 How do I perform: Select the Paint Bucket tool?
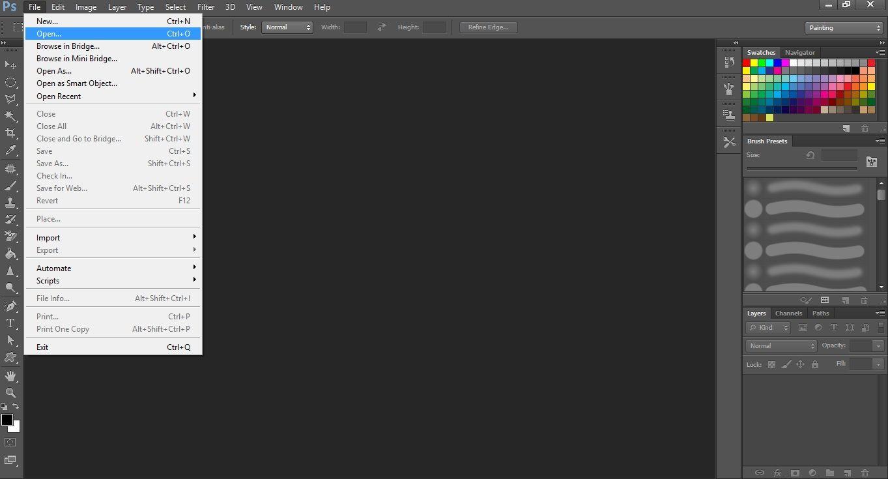(10, 254)
